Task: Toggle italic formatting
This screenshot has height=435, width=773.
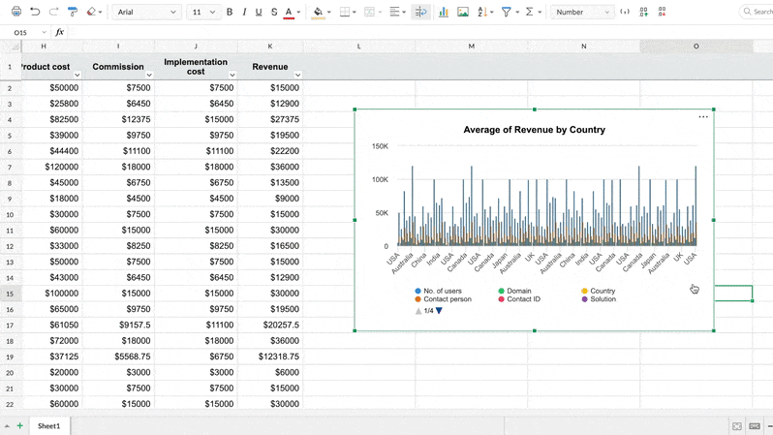Action: coord(244,13)
